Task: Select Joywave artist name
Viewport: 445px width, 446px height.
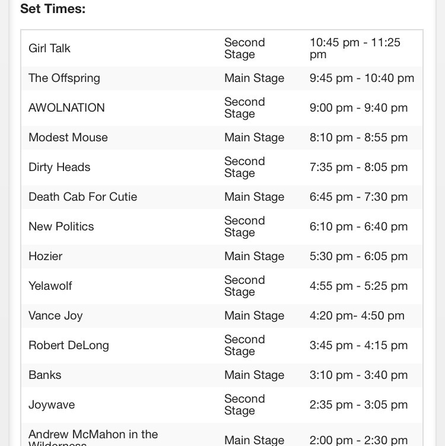Action: pos(52,405)
